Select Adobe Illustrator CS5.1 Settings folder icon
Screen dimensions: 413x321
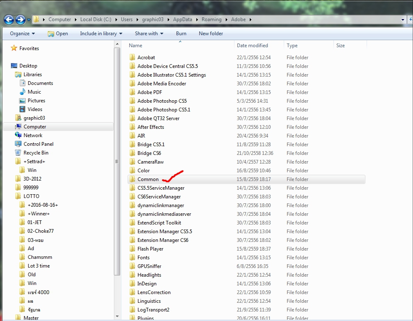[x=132, y=75]
